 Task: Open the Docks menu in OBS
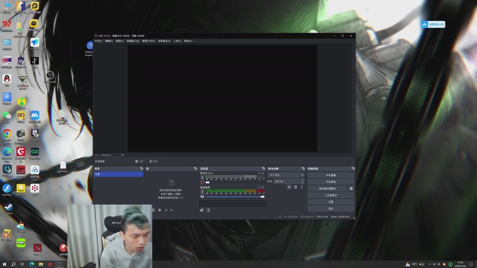pyautogui.click(x=133, y=41)
